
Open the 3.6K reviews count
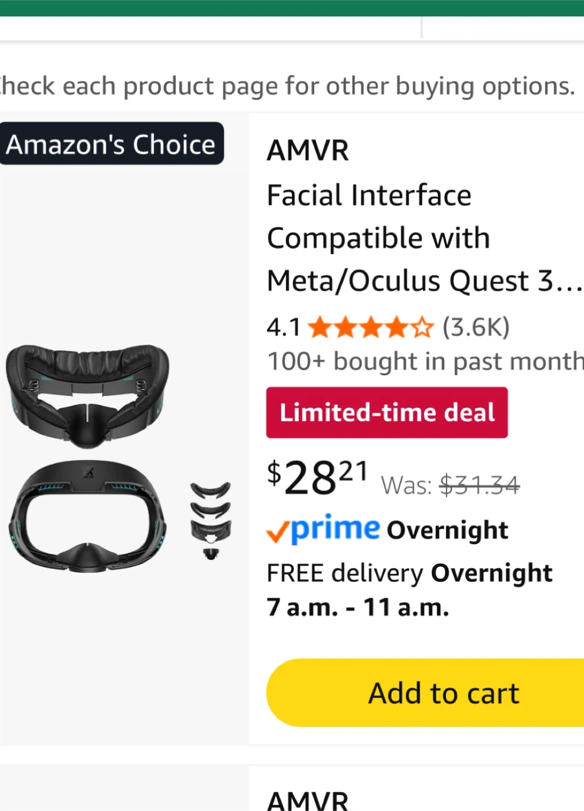(476, 327)
